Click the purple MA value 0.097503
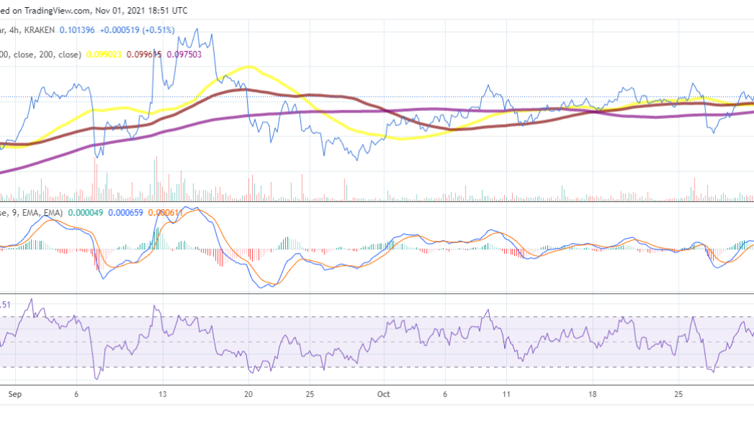 coord(185,54)
